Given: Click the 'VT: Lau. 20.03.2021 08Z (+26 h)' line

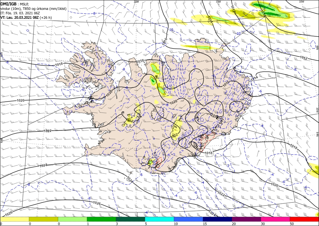Looking at the screenshot, I should [x=26, y=18].
